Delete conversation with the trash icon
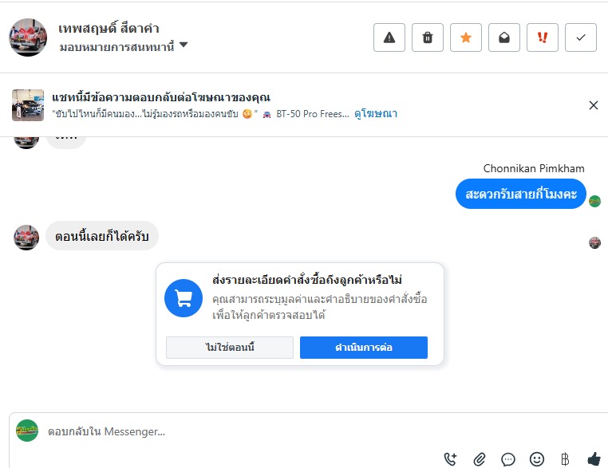Image resolution: width=608 pixels, height=468 pixels. (428, 37)
